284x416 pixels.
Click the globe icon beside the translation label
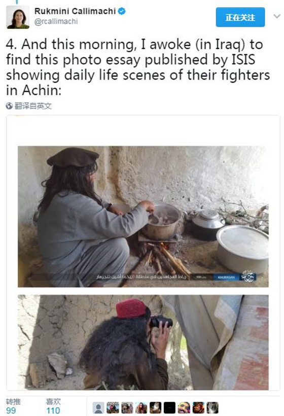[x=9, y=106]
